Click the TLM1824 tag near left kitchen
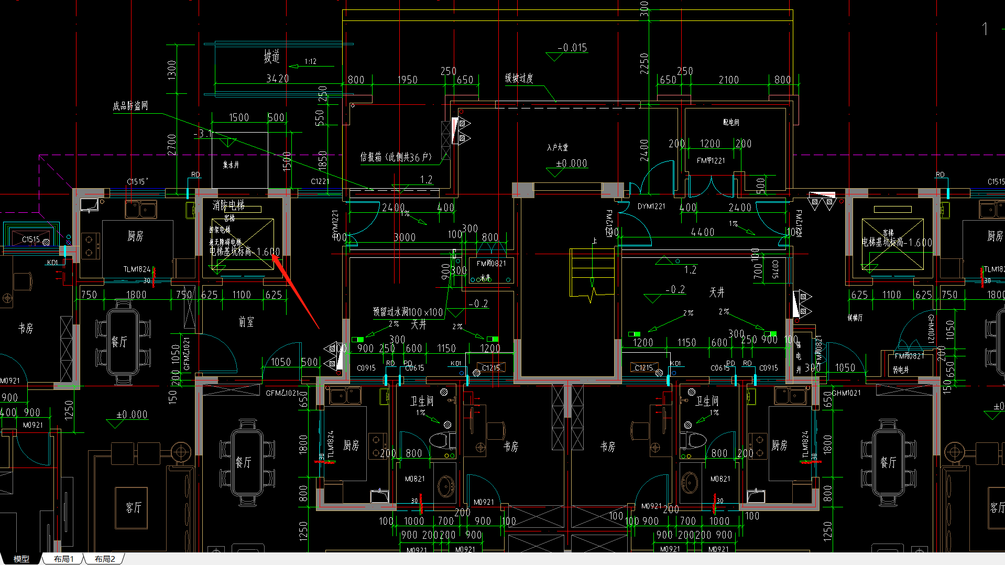1005x565 pixels. (x=137, y=269)
